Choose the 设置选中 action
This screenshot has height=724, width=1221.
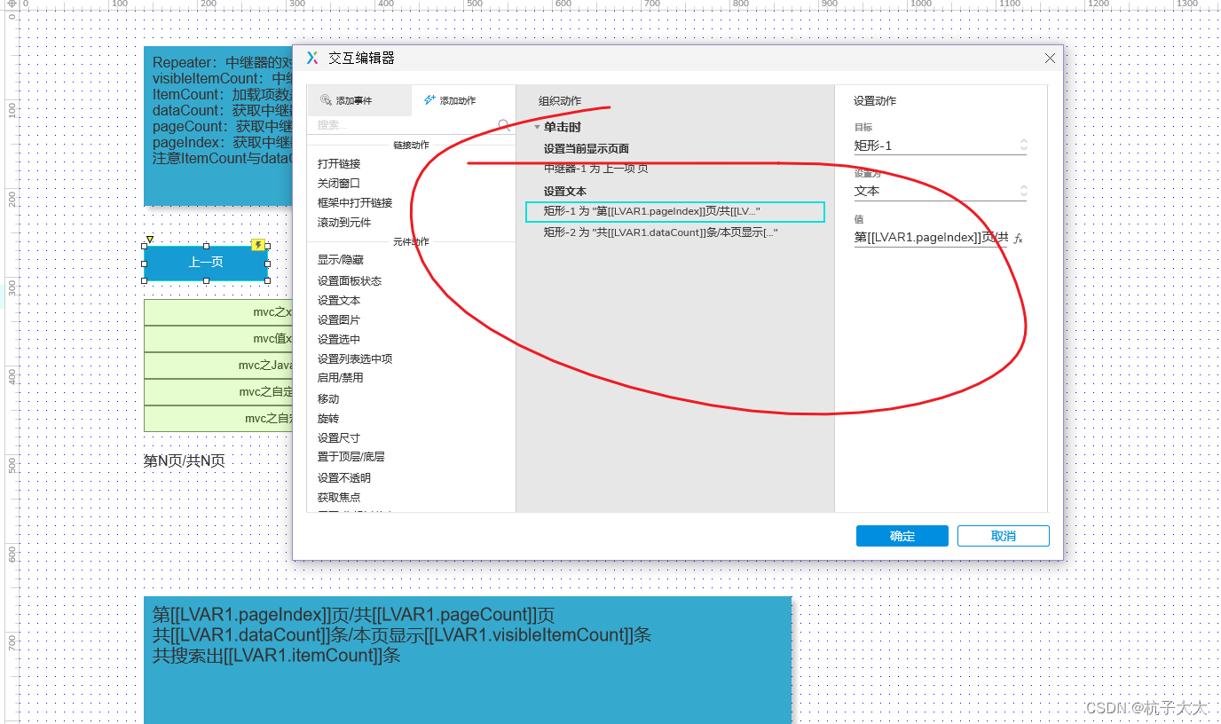pyautogui.click(x=339, y=340)
